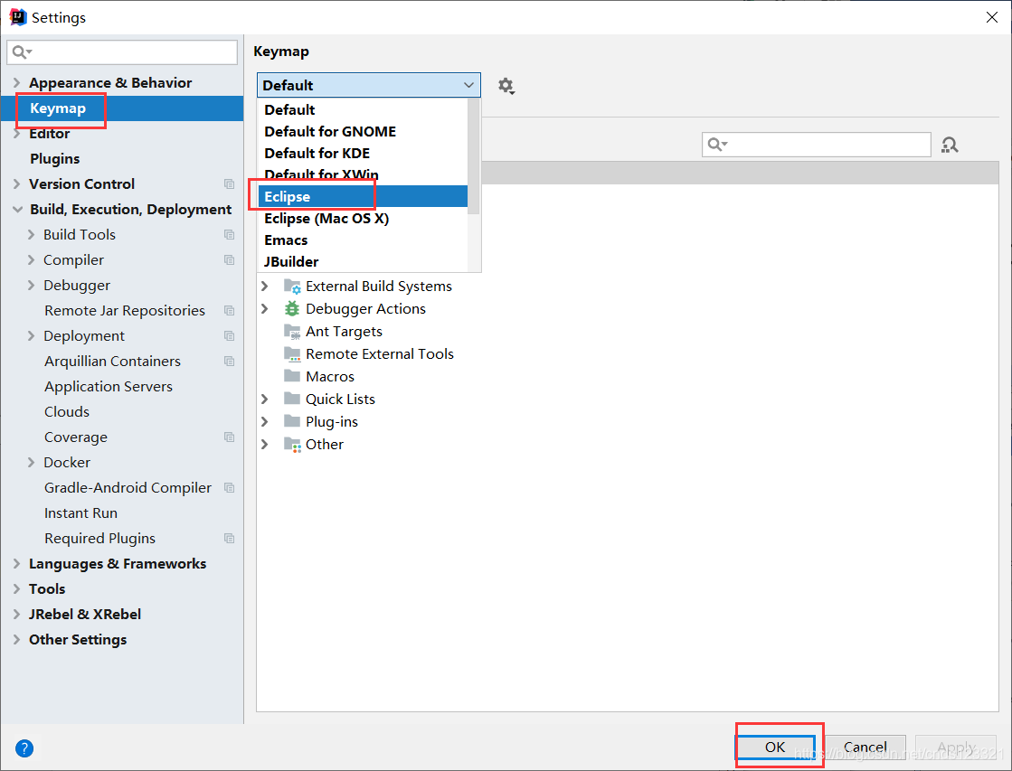This screenshot has height=771, width=1012.
Task: Click the Debugger Actions bug icon
Action: [292, 309]
